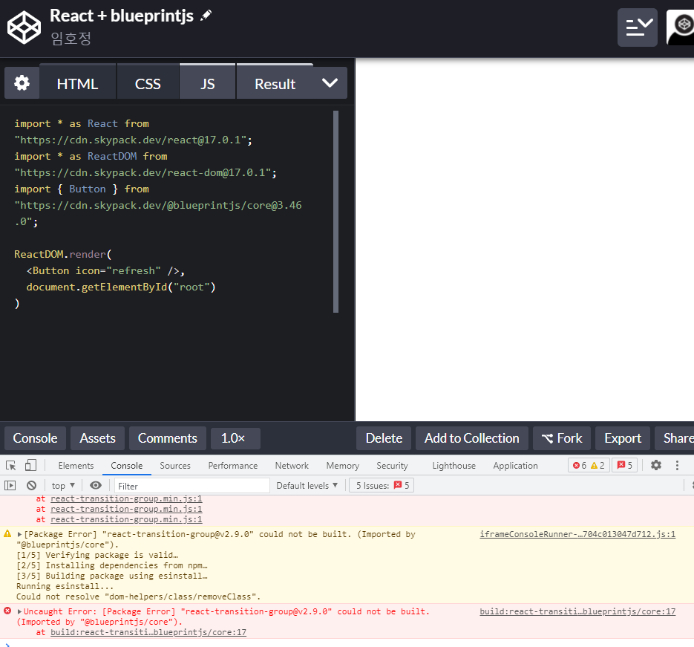Edit pen title with pencil icon

(206, 16)
